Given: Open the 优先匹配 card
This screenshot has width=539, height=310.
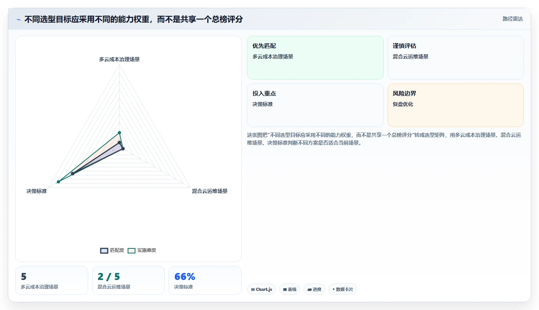Looking at the screenshot, I should coord(315,58).
